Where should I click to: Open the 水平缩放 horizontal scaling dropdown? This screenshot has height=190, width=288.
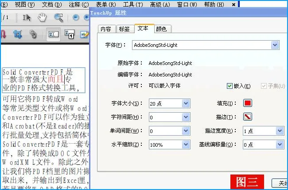coord(186,144)
